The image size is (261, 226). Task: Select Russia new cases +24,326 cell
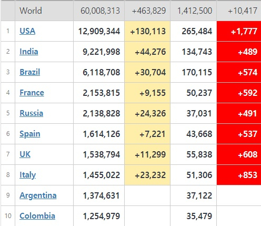coord(147,113)
